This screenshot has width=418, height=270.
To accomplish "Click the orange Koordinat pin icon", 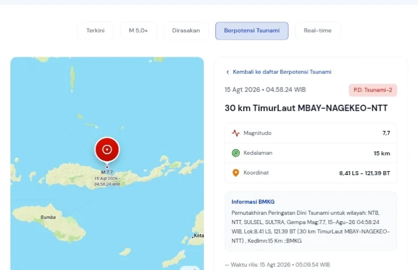I will tap(236, 173).
